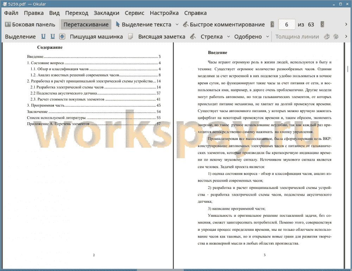Select the second underline U annotation icon
This screenshot has width=352, height=271.
52,36
